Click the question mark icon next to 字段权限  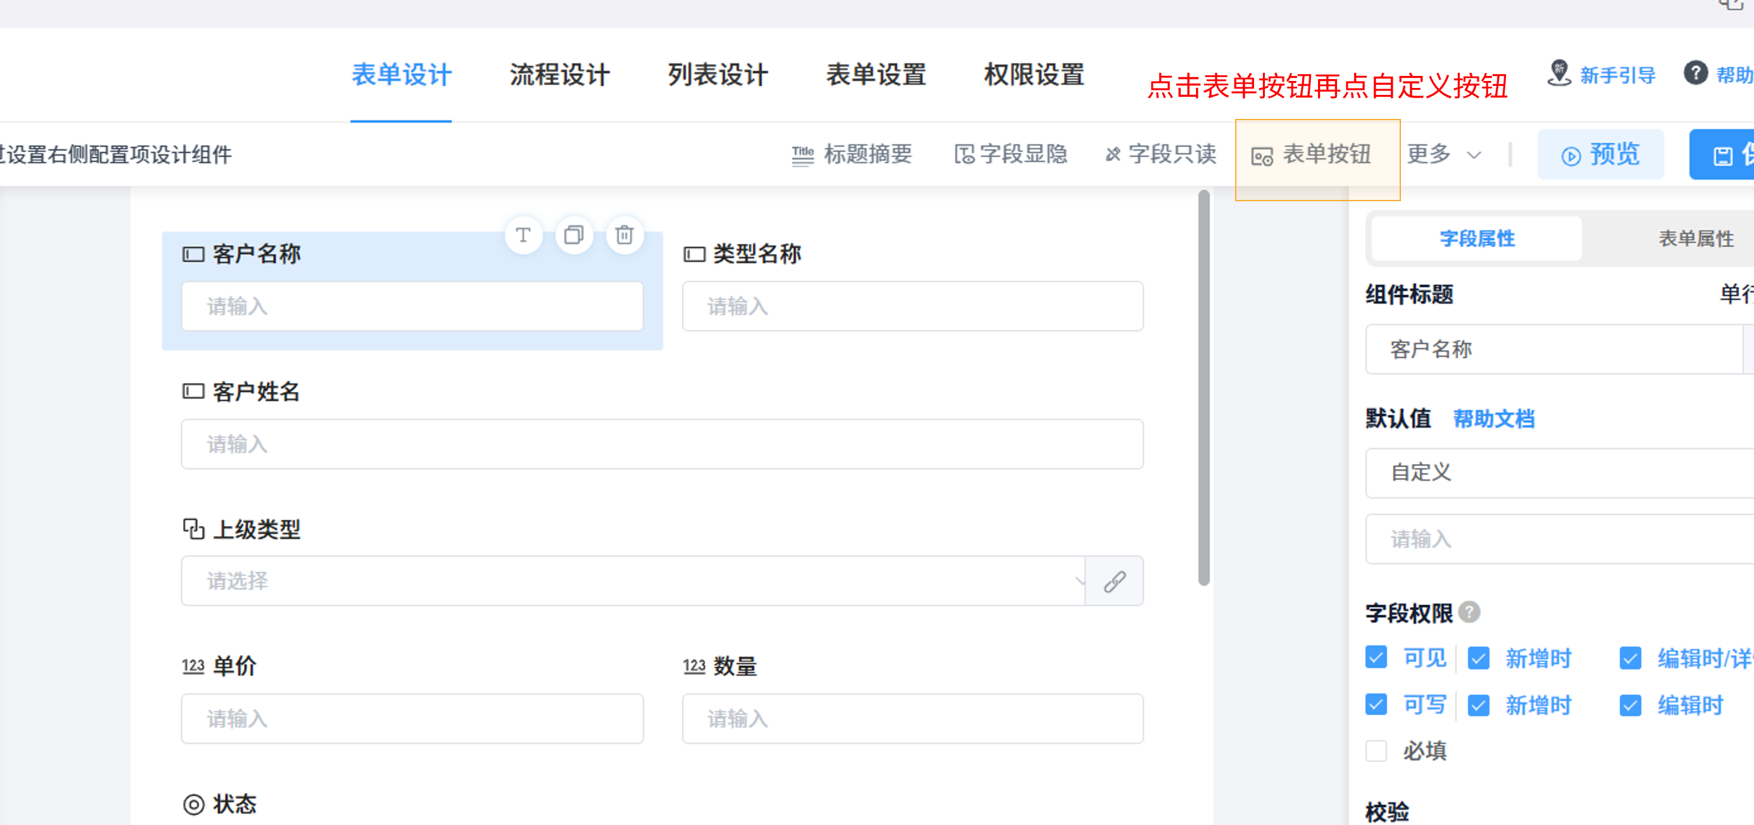[1469, 612]
